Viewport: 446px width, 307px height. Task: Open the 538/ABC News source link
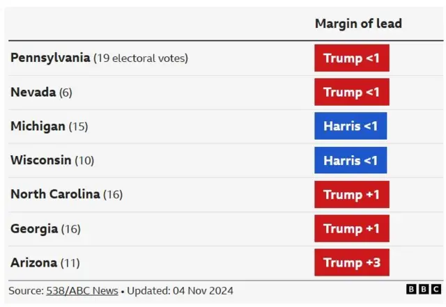83,291
